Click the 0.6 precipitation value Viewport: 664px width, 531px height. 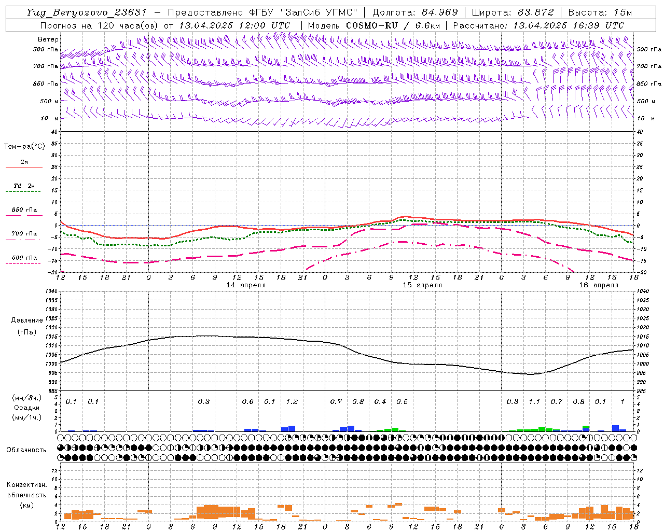point(248,402)
